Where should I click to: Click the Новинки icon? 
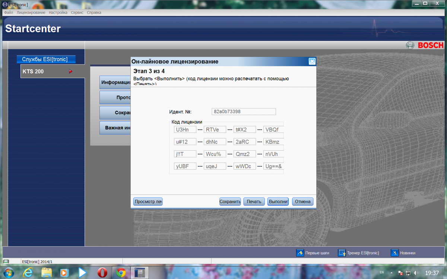click(x=395, y=253)
